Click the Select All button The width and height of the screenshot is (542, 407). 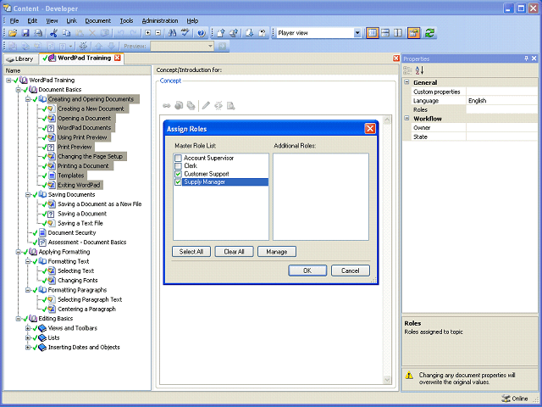pos(191,252)
